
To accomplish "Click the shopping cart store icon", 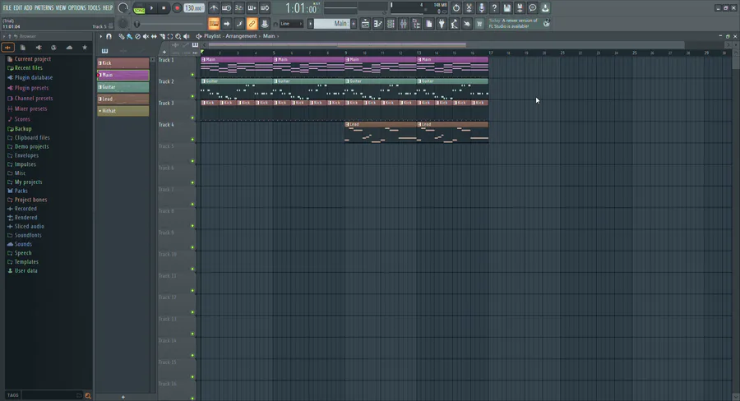I will coord(479,24).
